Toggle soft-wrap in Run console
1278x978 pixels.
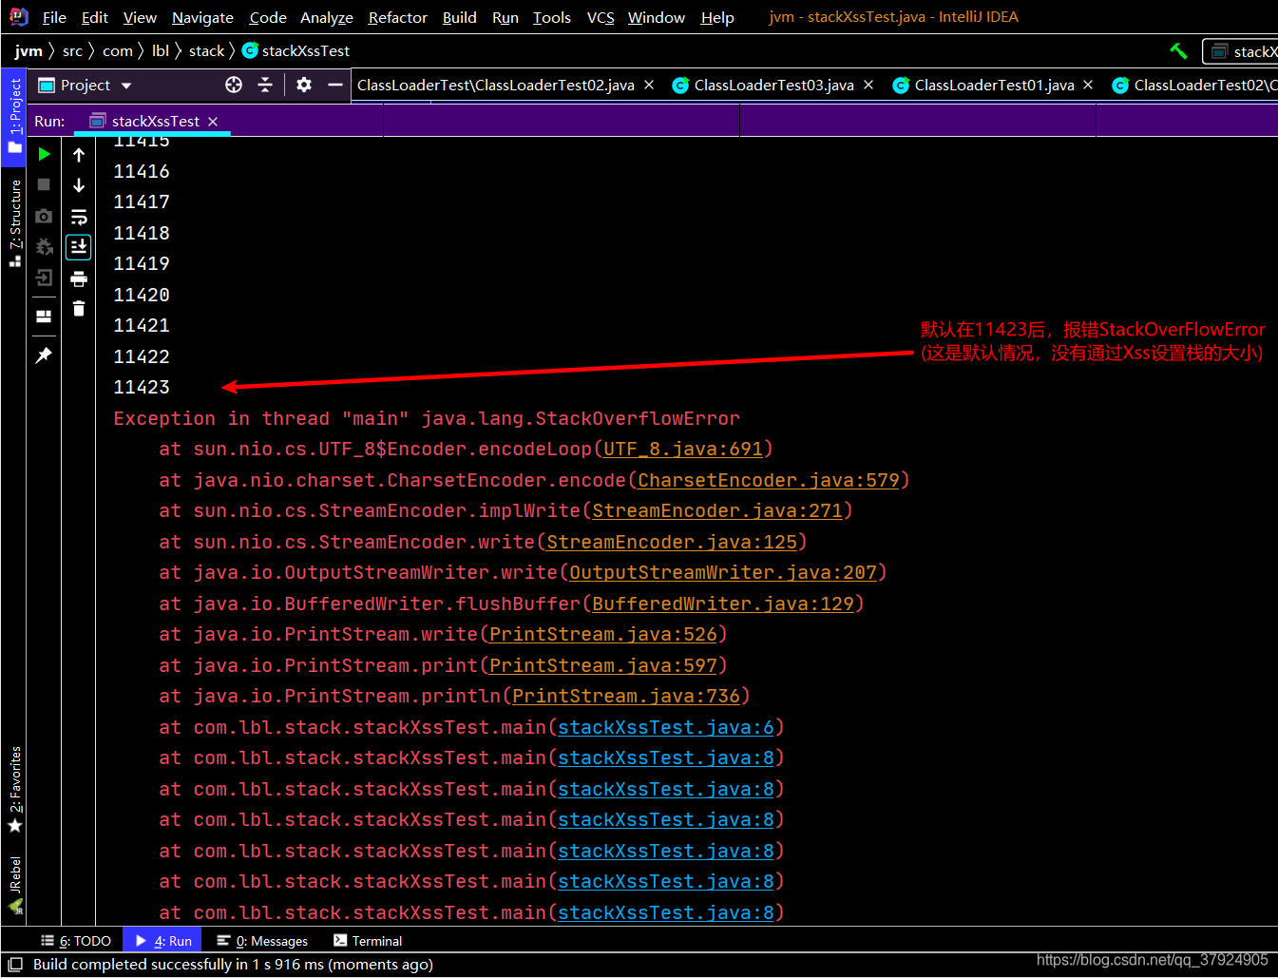tap(79, 216)
